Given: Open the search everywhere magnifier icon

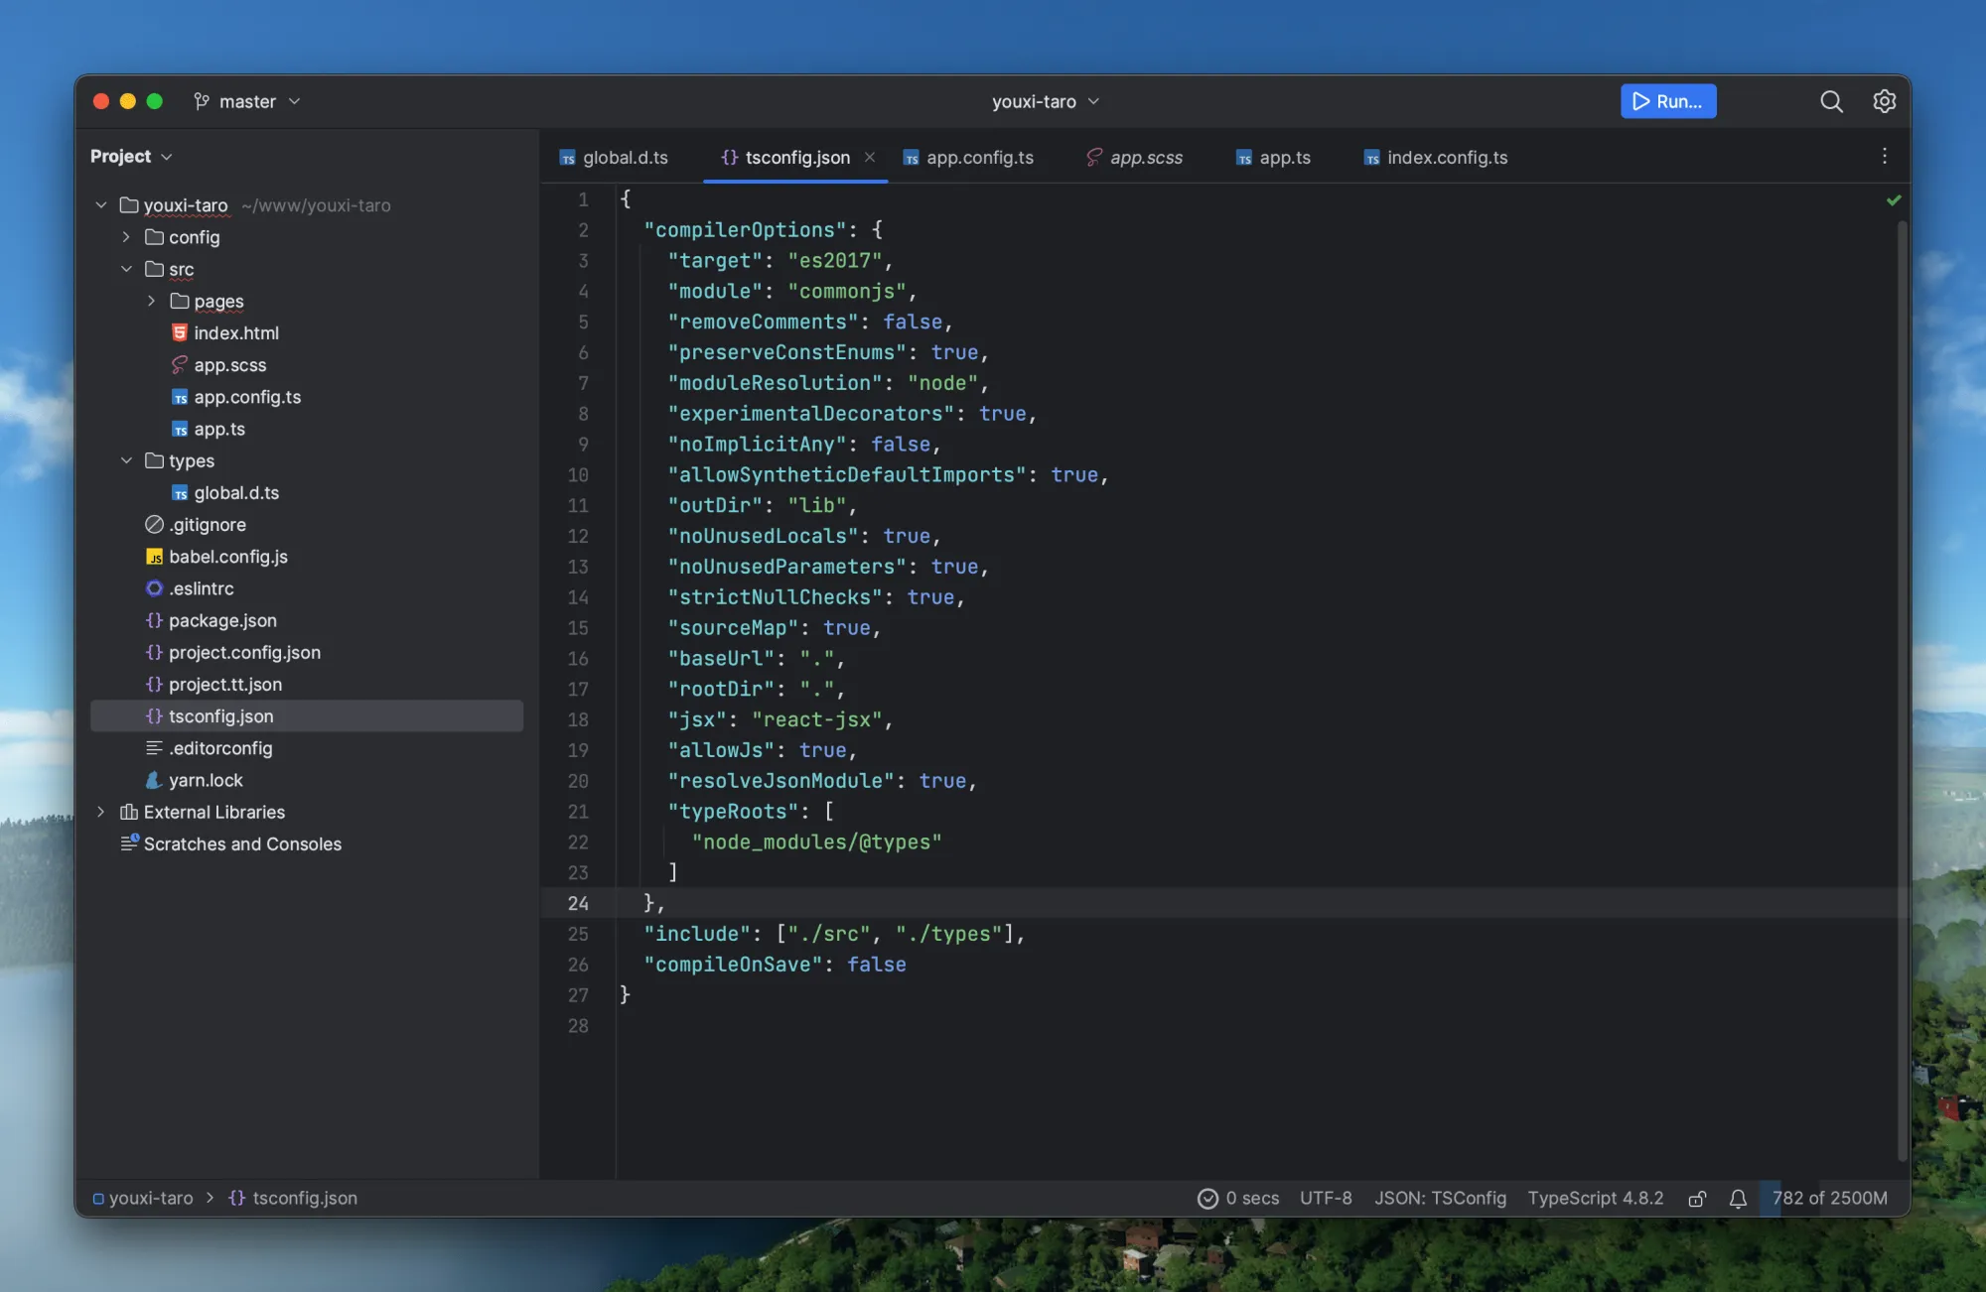Looking at the screenshot, I should pos(1831,101).
